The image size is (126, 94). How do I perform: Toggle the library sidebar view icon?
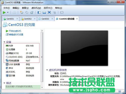coord(39,13)
